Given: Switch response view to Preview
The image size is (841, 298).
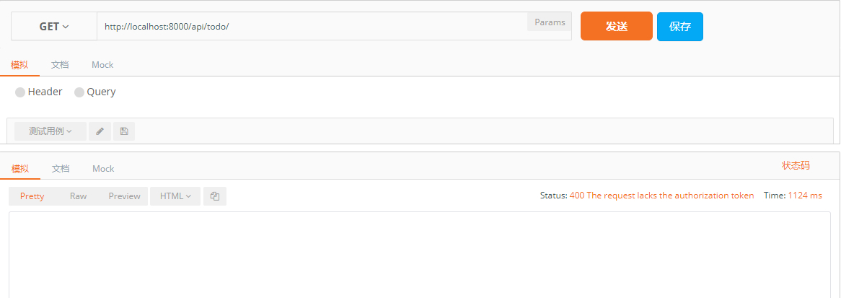Looking at the screenshot, I should (125, 196).
